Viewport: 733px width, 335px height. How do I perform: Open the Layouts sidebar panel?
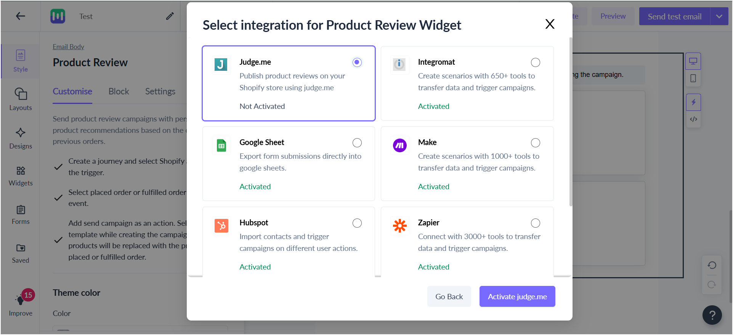[21, 99]
